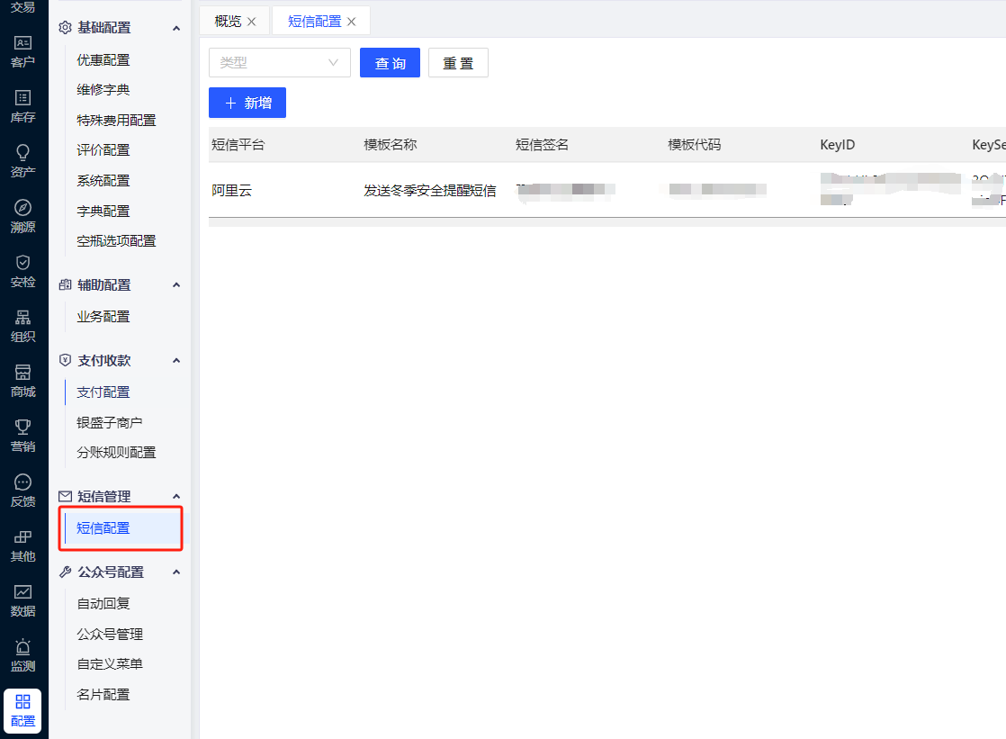Screen dimensions: 1006x739
Task: Open the 溯源 traceability section
Action: [x=23, y=217]
